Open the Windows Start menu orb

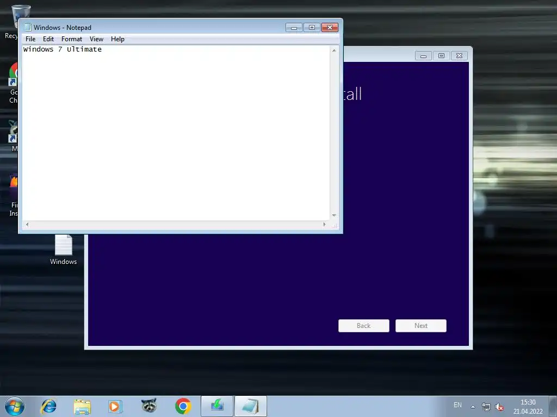pyautogui.click(x=15, y=406)
